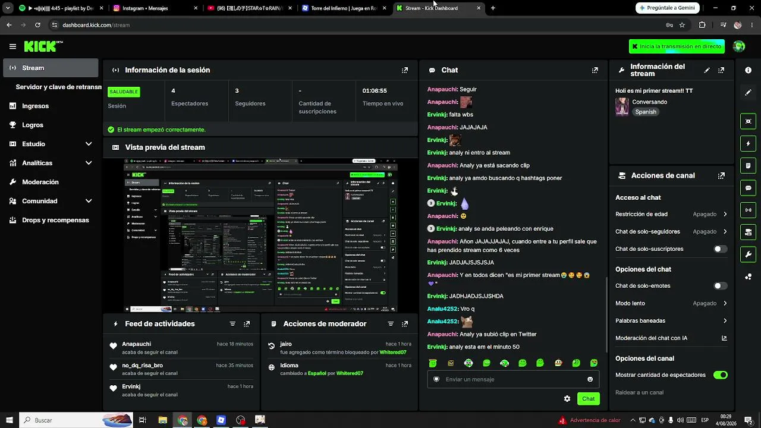Open chat settings gear next to Chat button

pyautogui.click(x=567, y=399)
